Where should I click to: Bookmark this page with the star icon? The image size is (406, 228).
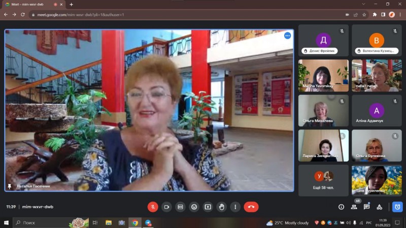tap(364, 15)
